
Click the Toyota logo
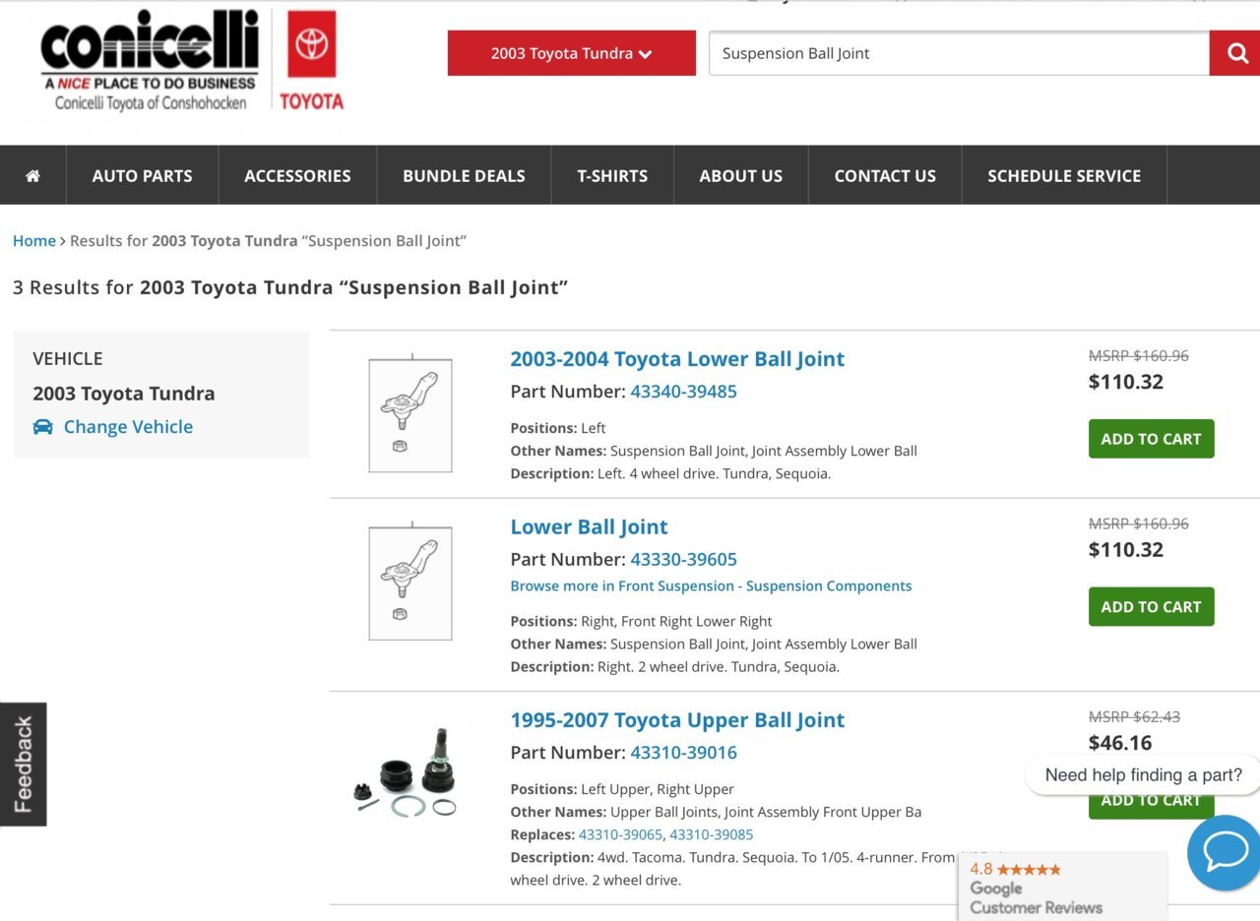click(x=311, y=60)
